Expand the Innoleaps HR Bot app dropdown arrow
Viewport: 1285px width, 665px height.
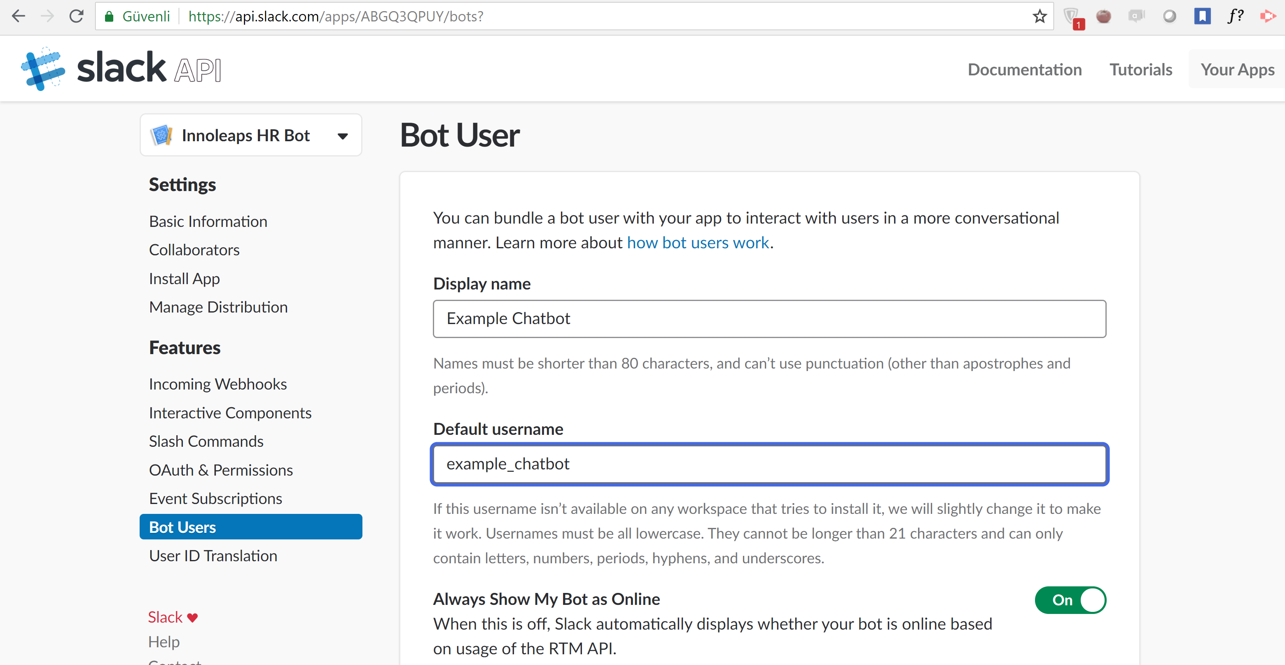pyautogui.click(x=343, y=136)
